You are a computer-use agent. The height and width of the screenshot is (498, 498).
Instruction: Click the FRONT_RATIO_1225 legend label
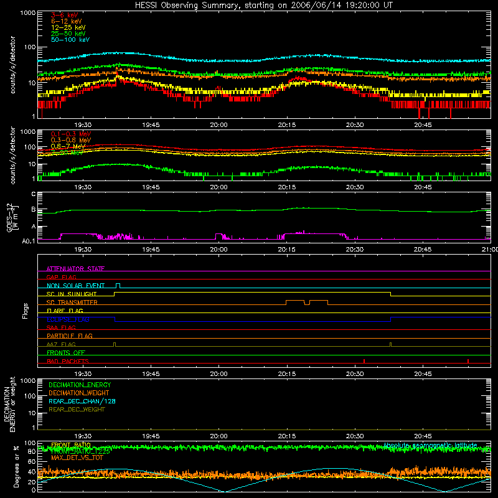click(80, 451)
